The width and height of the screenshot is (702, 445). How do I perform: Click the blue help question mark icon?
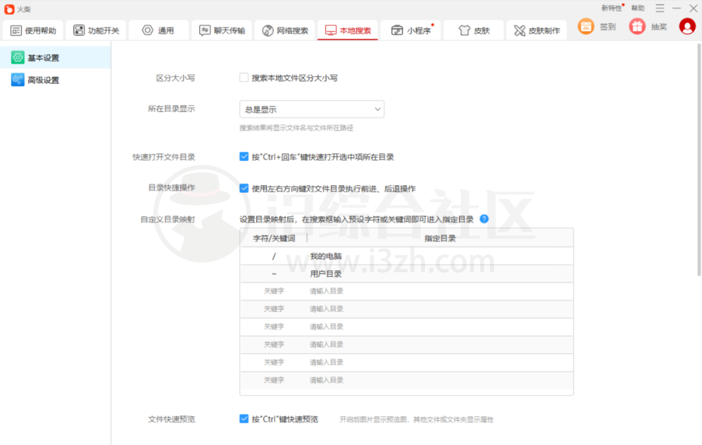click(484, 219)
